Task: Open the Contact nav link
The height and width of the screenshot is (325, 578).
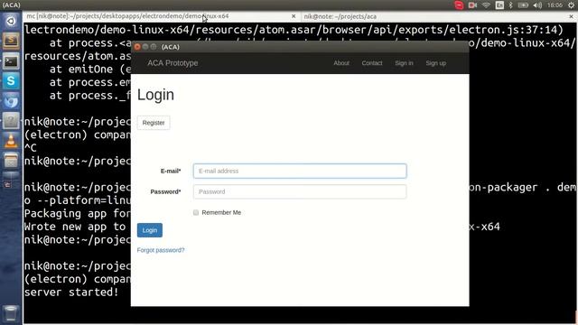Action: 372,63
